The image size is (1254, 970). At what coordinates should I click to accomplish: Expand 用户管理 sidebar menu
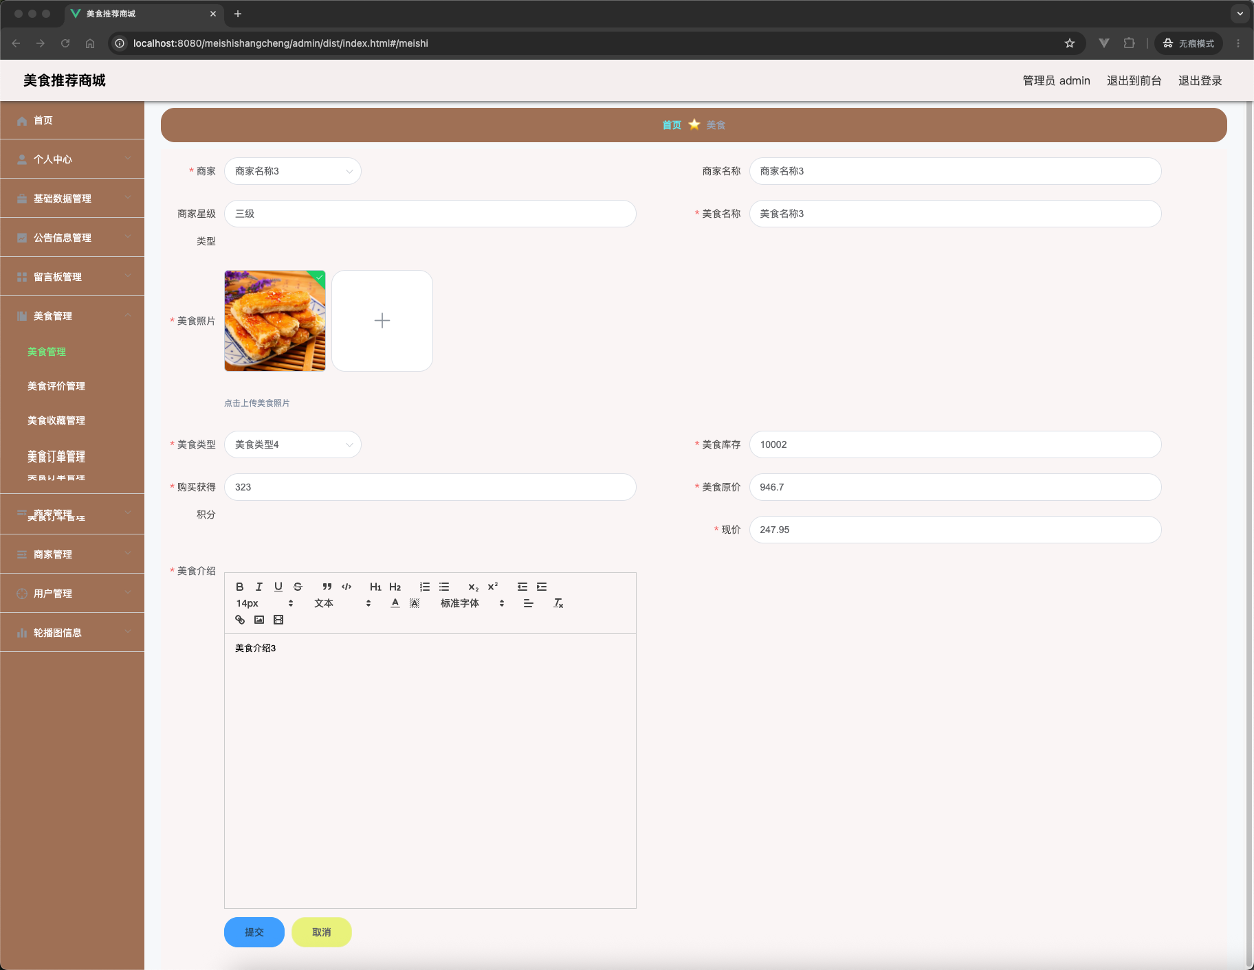(72, 593)
